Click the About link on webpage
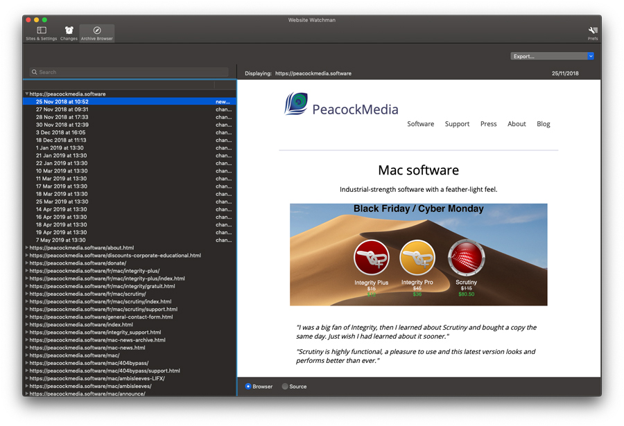 (517, 124)
